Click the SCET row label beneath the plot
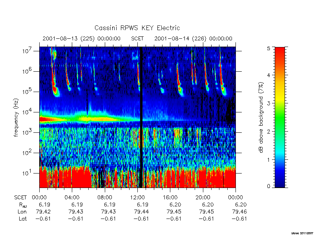The image size is (314, 235). [20, 198]
